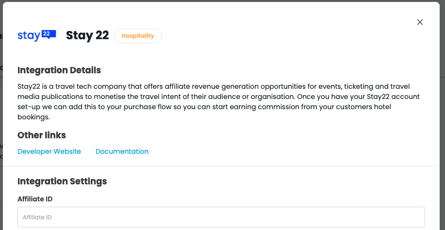This screenshot has height=230, width=445.
Task: Click the Stay22 logo image
Action: point(37,35)
